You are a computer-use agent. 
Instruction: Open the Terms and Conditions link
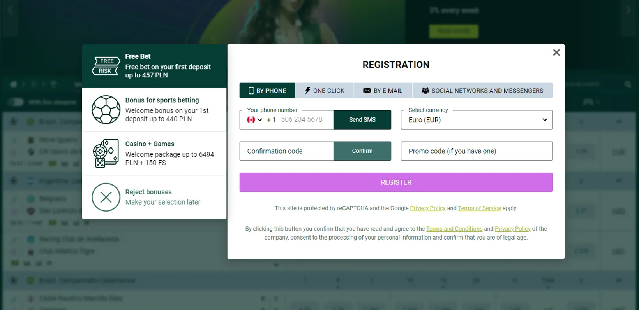point(454,229)
